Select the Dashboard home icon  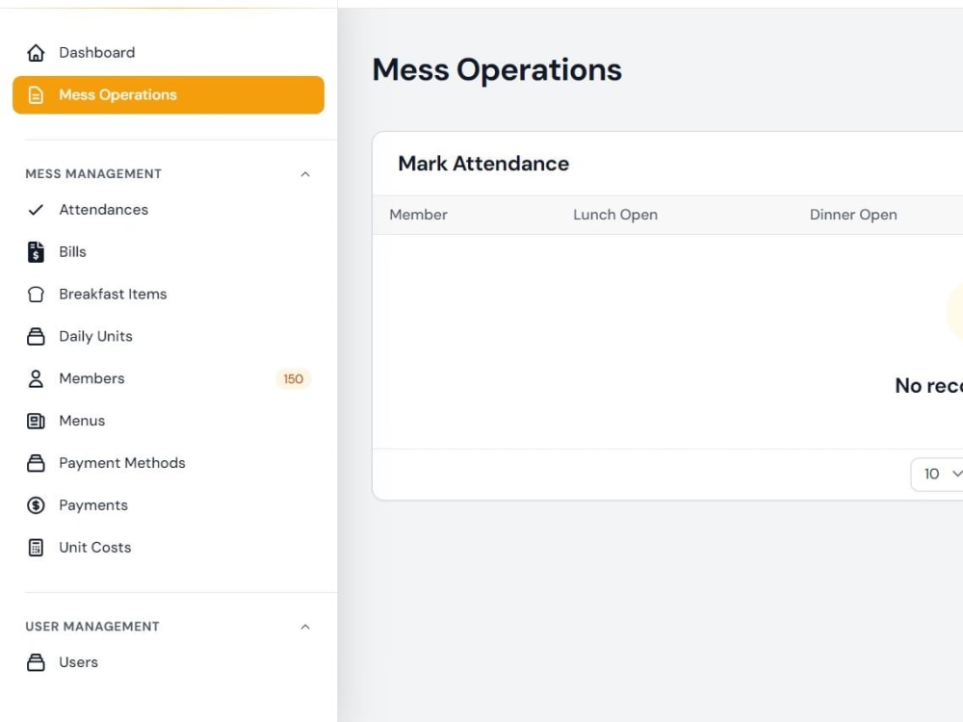pos(36,52)
